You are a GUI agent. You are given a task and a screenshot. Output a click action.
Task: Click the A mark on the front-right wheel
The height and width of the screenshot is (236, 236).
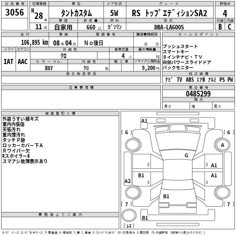point(222,145)
